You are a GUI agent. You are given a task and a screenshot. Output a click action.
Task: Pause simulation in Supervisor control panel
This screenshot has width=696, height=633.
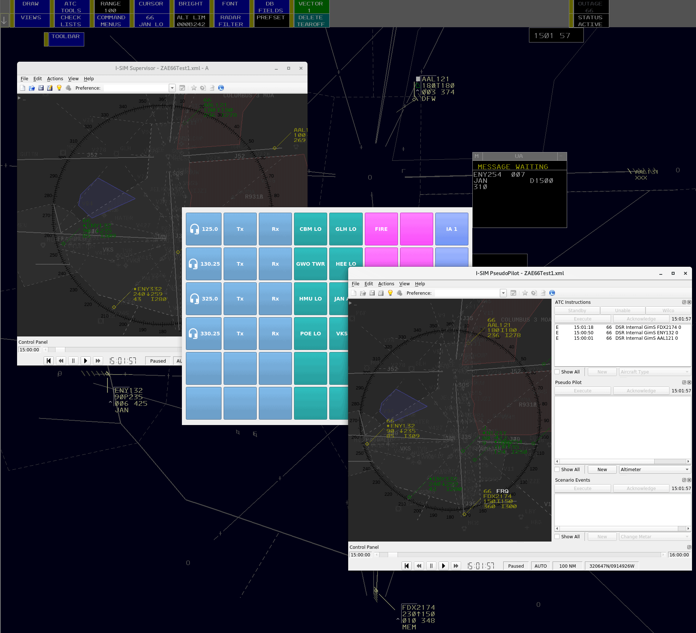click(x=73, y=361)
